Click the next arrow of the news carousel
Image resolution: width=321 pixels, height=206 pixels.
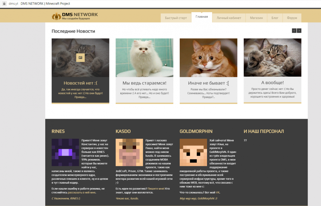(299, 30)
